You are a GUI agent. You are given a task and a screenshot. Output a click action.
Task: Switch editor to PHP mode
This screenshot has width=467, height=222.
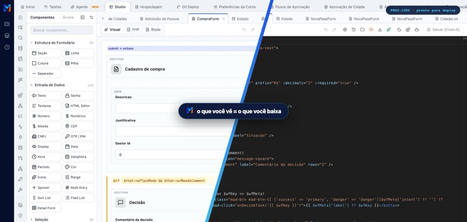click(133, 30)
